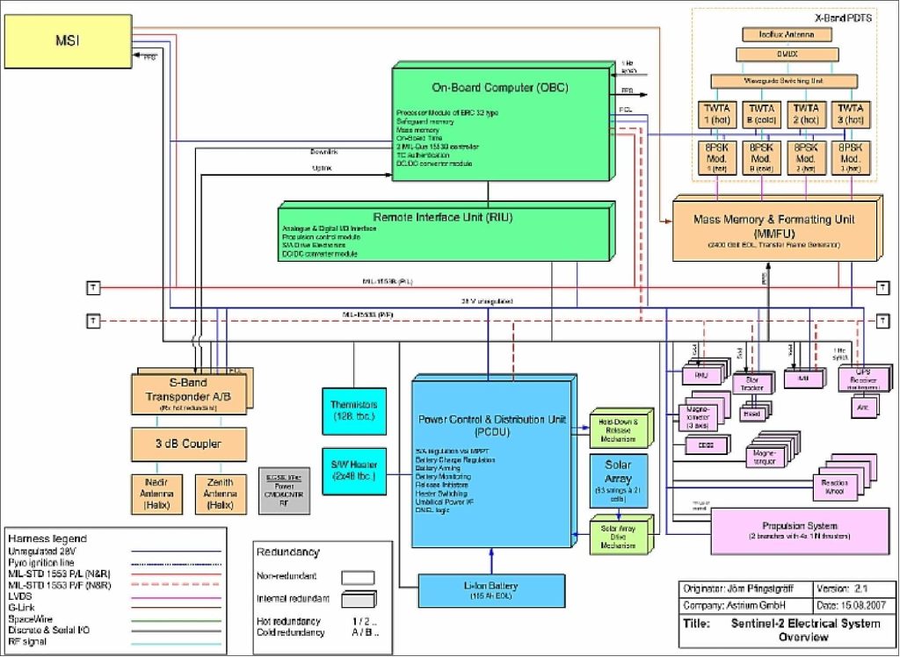Select the Isoflux Antenna block
The image size is (900, 657).
click(788, 34)
